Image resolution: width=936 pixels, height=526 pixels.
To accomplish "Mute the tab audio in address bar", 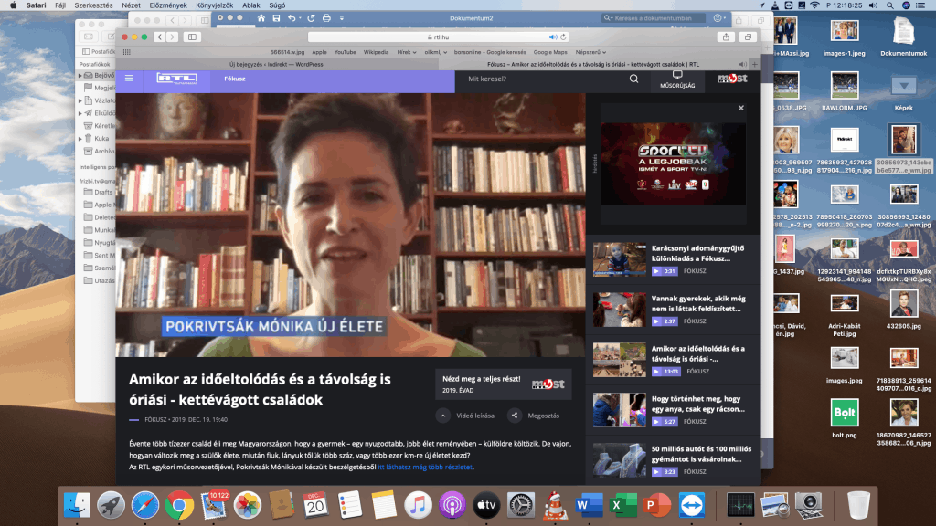I will [552, 37].
